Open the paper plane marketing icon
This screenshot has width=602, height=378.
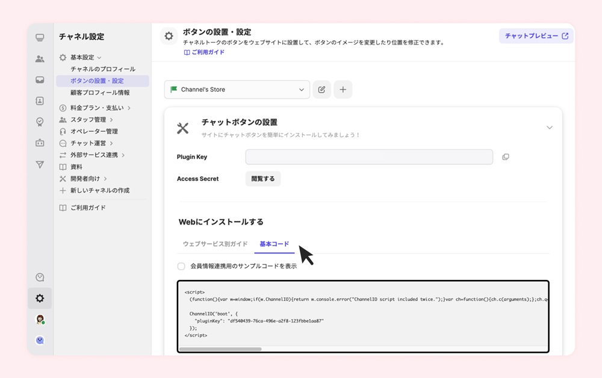(40, 165)
